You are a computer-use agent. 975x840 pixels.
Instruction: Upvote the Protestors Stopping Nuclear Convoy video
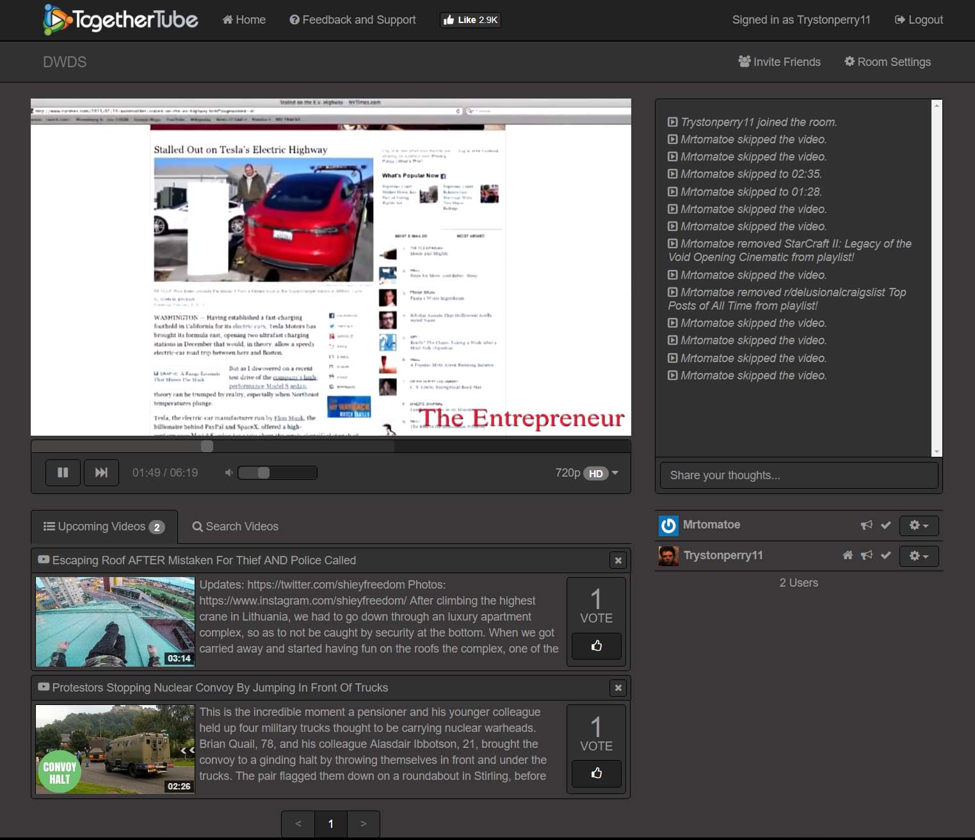(x=595, y=773)
